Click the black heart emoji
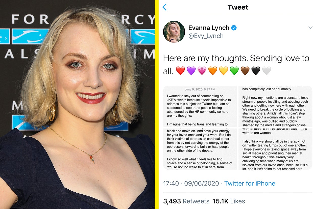Viewport: 314px width, 209px height. click(256, 71)
